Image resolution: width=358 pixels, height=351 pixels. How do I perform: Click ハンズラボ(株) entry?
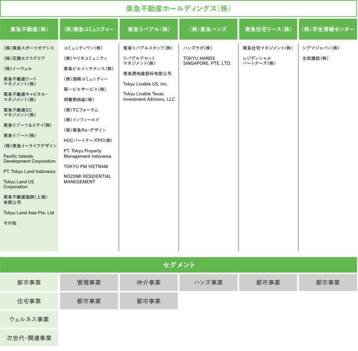(197, 48)
